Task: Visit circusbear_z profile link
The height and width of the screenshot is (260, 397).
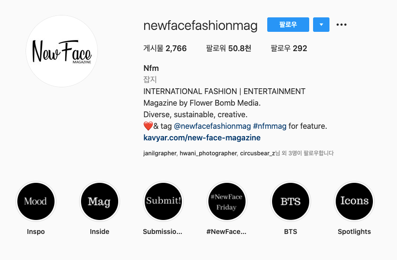Action: coord(258,153)
